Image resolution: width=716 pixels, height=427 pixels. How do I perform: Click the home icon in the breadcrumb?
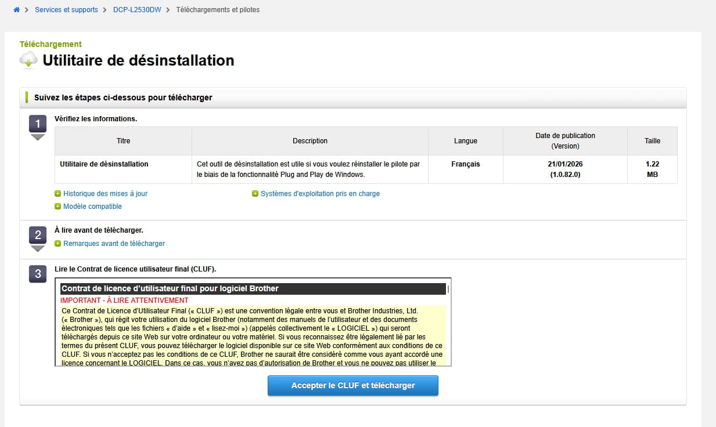point(17,10)
